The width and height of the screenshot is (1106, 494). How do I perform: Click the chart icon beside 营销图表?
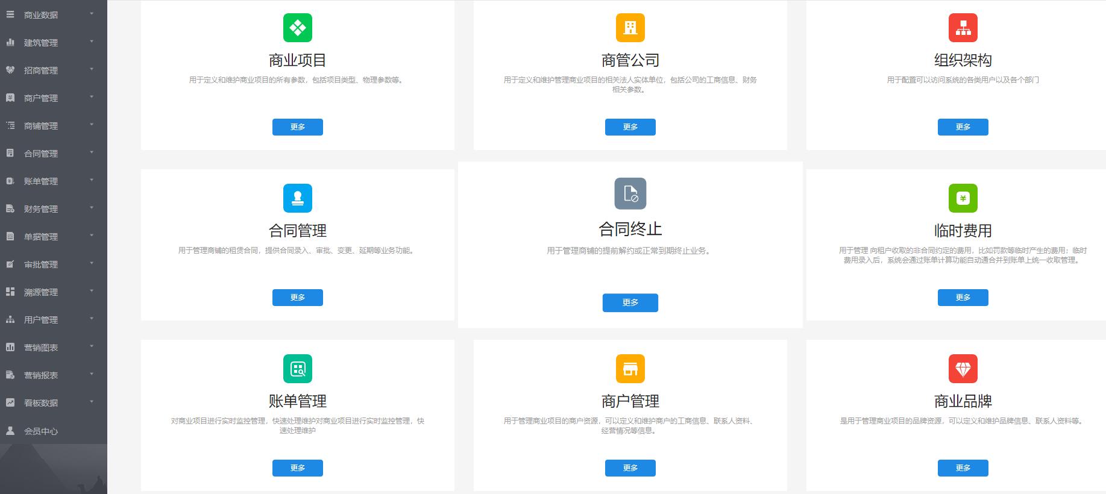click(x=10, y=347)
